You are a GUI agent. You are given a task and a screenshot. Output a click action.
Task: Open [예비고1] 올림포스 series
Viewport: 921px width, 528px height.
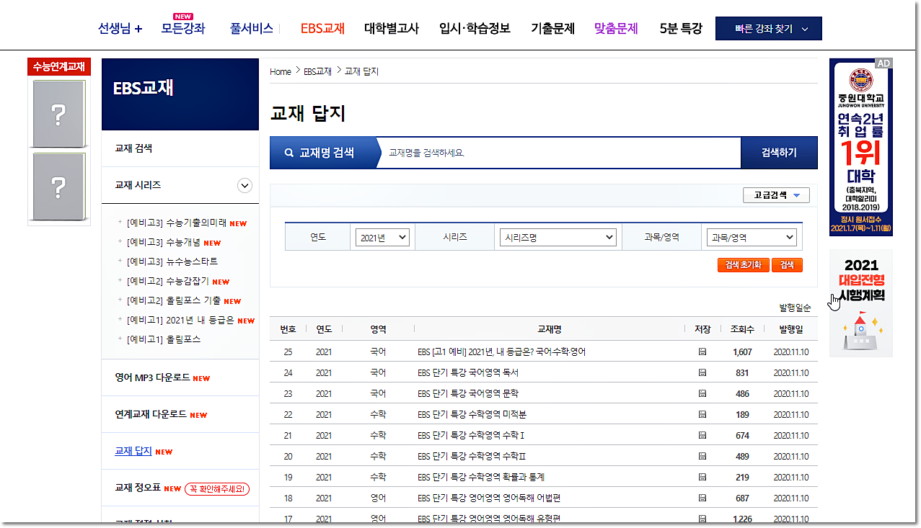tap(164, 339)
